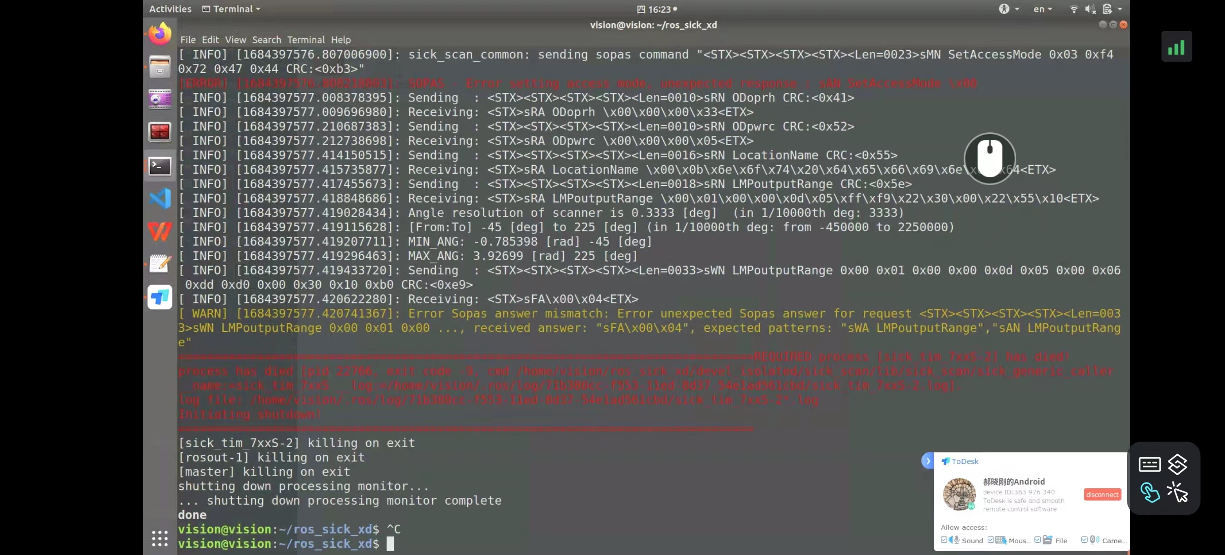Open the virtual keyboard in ToDesk control panel

click(x=1149, y=464)
